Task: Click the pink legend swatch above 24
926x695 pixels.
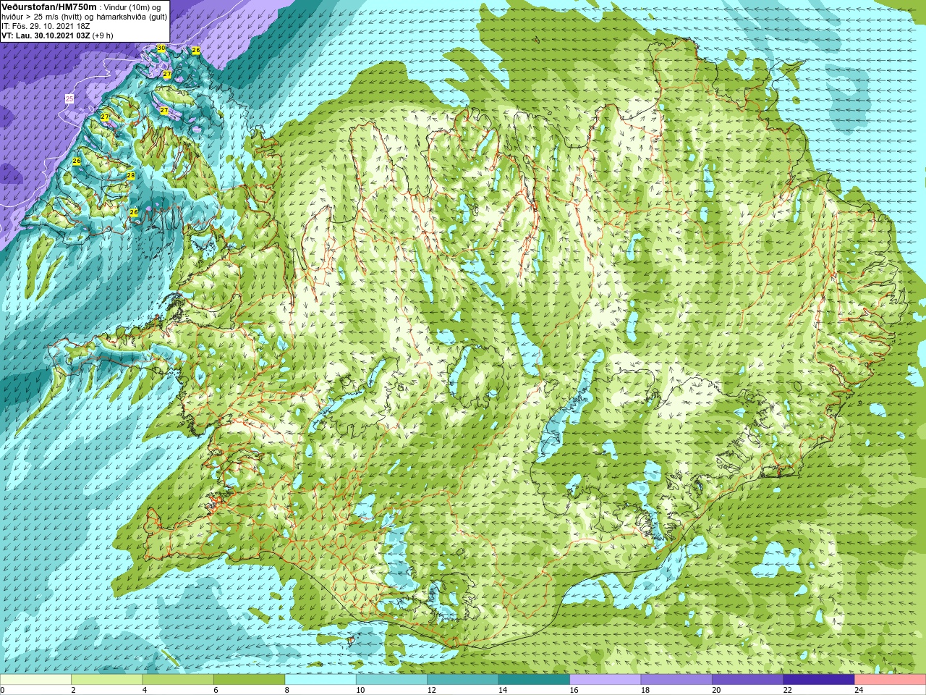Action: 891,680
